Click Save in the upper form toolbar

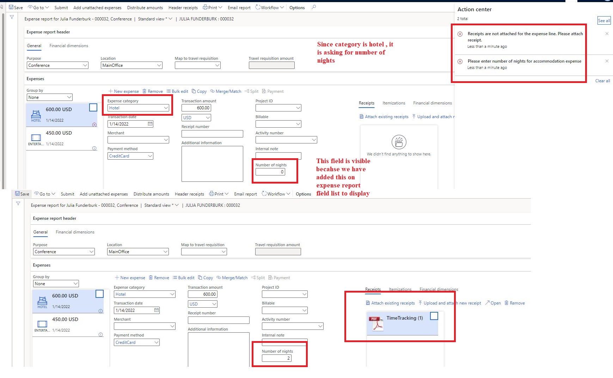click(16, 7)
